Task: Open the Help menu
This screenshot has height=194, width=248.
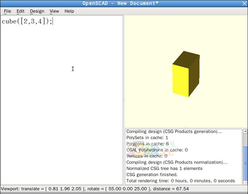Action: (x=69, y=11)
